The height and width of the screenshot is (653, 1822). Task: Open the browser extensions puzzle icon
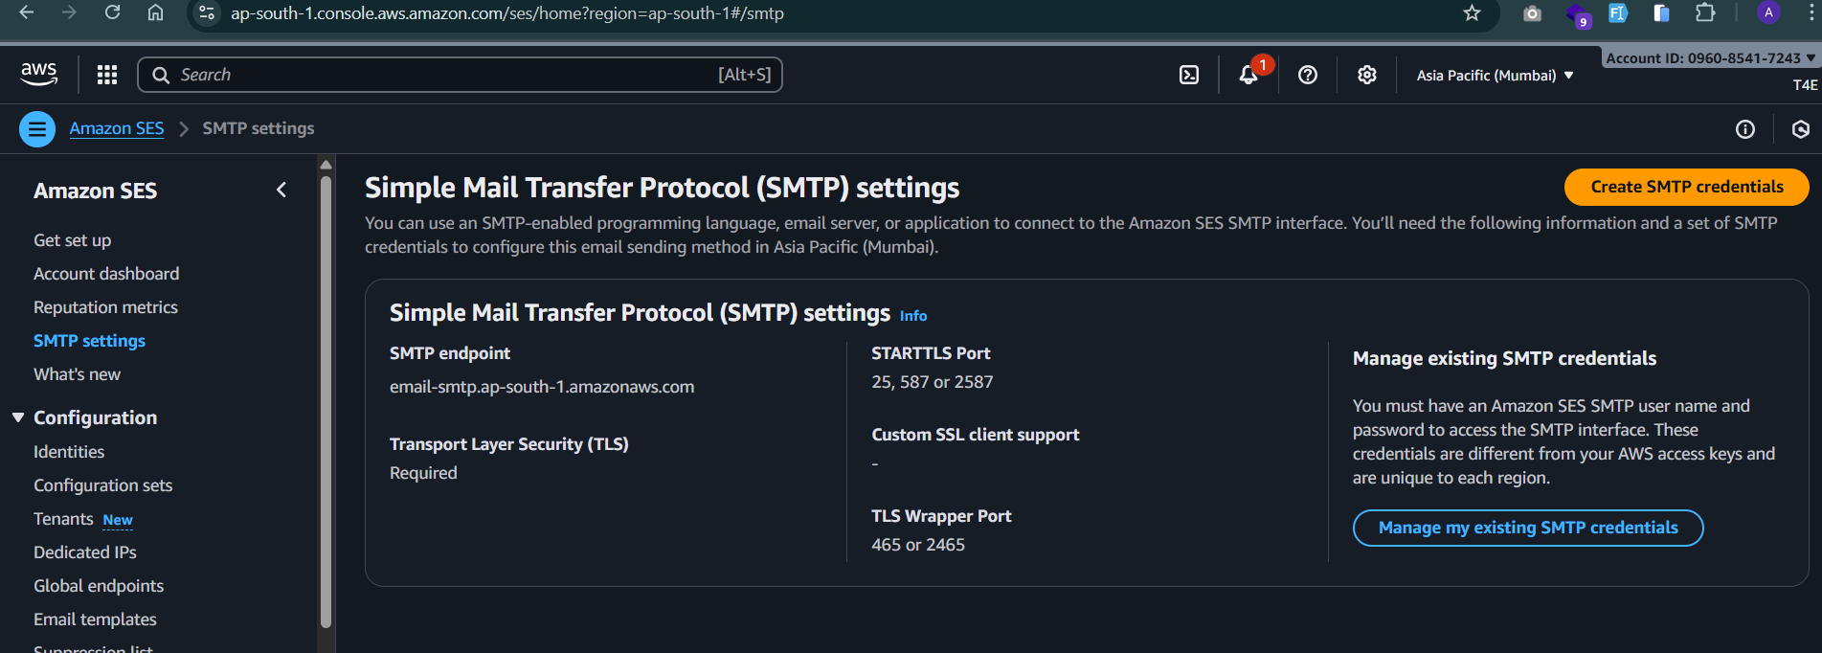coord(1705,13)
